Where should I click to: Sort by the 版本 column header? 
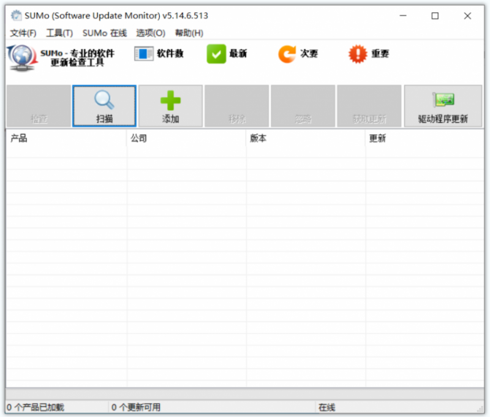point(306,138)
